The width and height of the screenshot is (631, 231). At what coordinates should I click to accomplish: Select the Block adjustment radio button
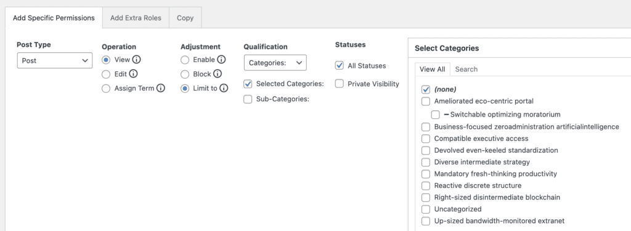(x=185, y=75)
